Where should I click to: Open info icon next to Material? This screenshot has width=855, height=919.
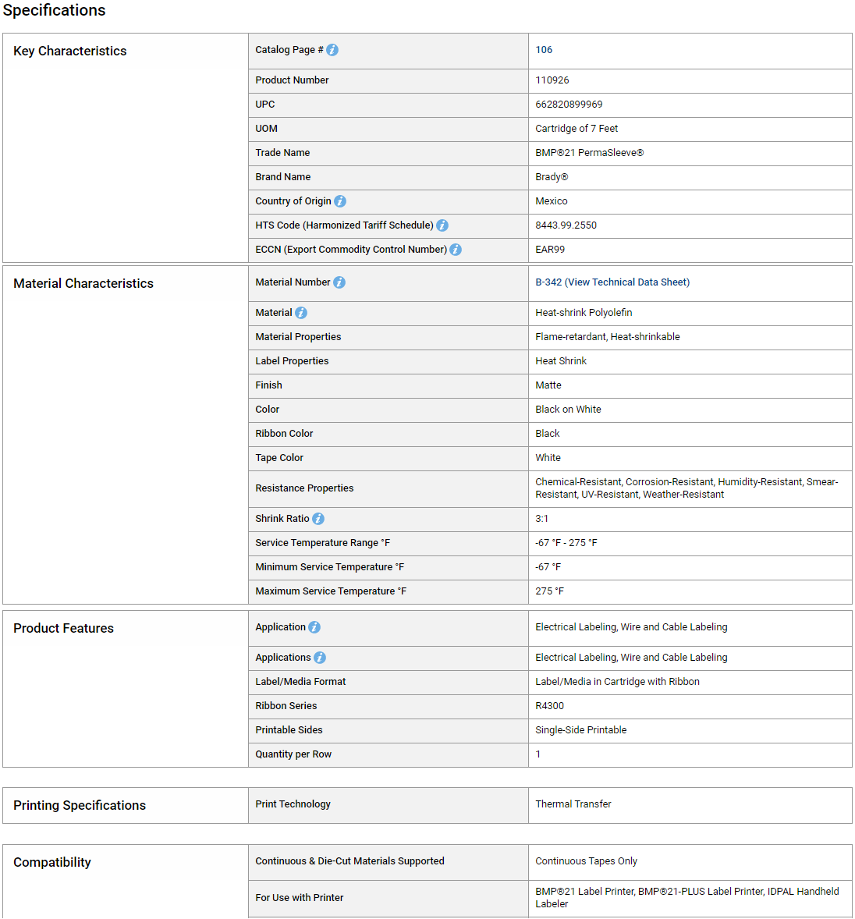[x=301, y=313]
